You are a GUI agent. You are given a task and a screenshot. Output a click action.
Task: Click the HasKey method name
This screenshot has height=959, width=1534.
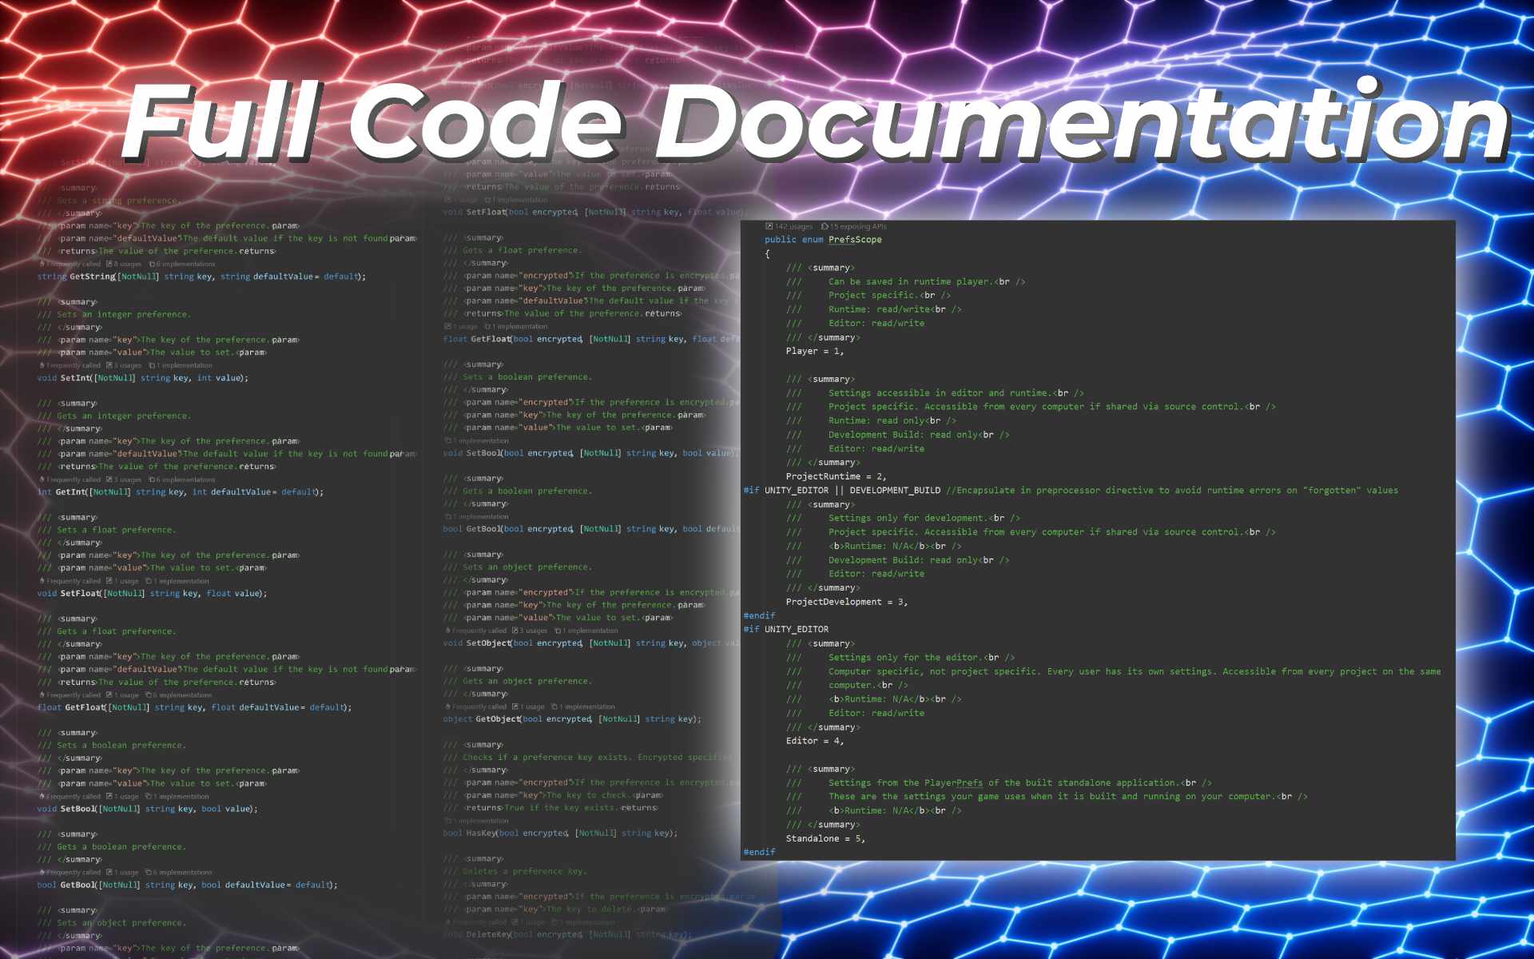tap(482, 833)
